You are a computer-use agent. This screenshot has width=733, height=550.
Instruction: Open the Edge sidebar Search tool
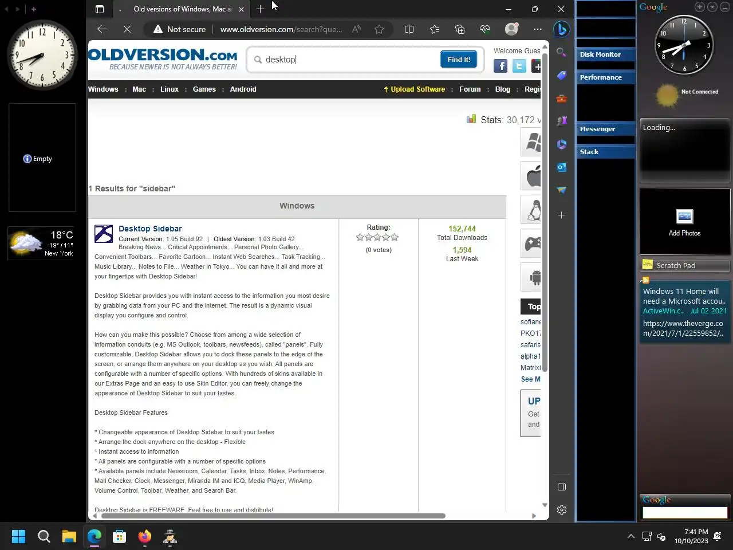[562, 53]
